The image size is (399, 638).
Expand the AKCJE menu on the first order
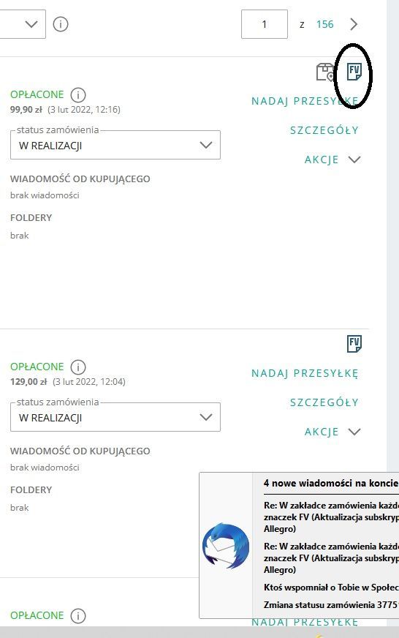coord(332,159)
